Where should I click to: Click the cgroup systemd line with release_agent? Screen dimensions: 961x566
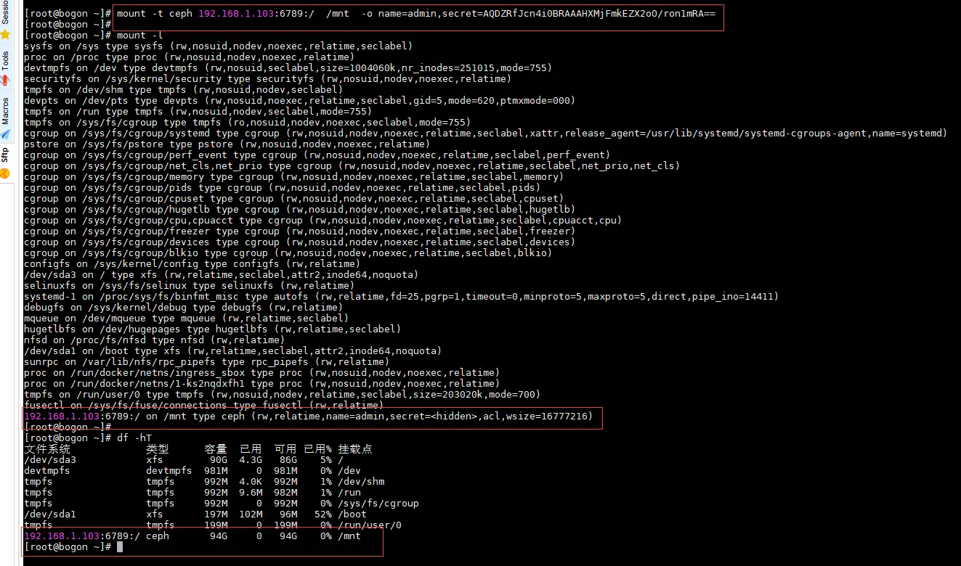485,134
